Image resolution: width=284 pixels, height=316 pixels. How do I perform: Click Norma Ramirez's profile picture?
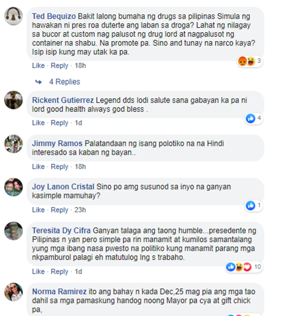tap(14, 292)
